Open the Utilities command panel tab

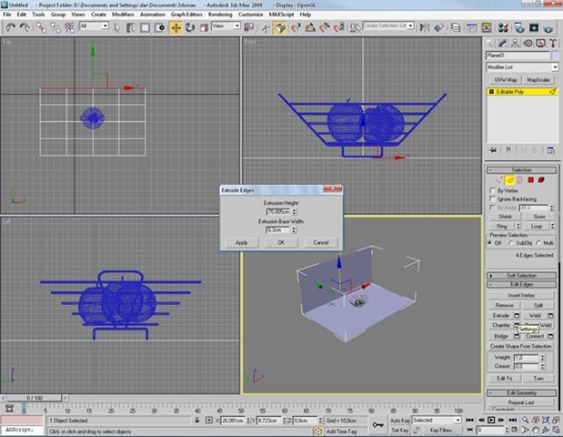point(551,42)
